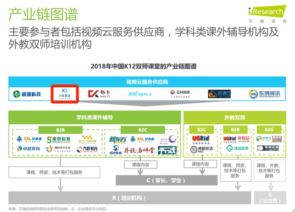Click the 齐峰教育 logo
Viewport: 295px width, 212px height.
pos(87,149)
